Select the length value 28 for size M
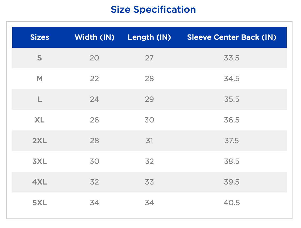 click(149, 78)
